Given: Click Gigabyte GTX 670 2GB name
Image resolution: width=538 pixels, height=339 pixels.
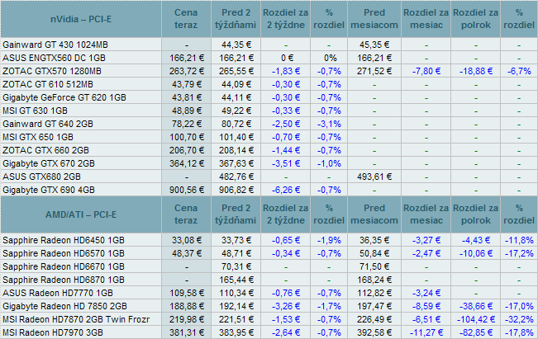Looking at the screenshot, I should [x=49, y=163].
